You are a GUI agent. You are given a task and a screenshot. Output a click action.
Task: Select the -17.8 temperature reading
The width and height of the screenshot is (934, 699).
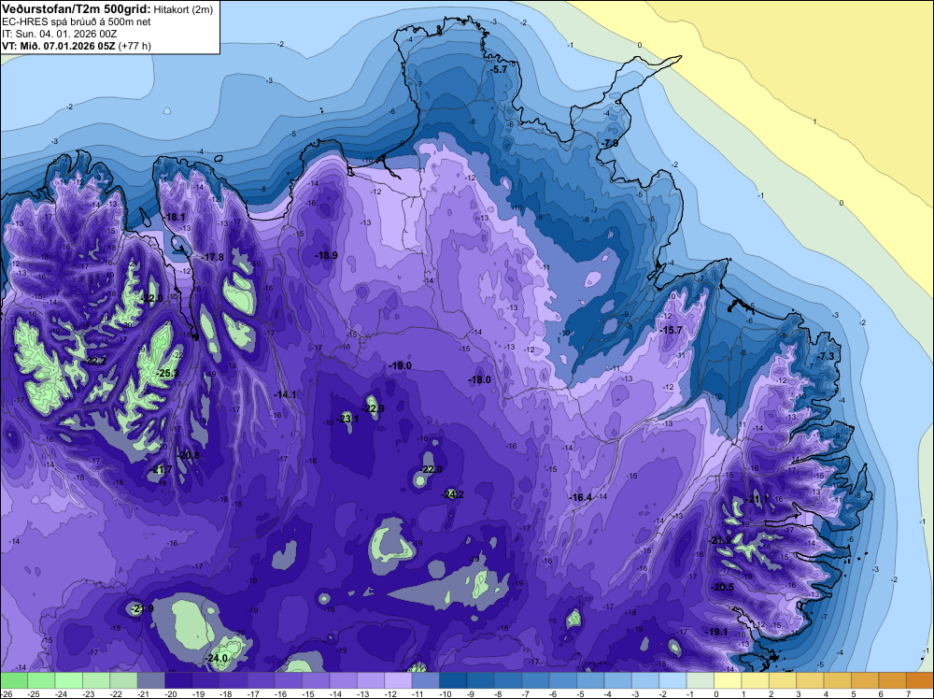(x=213, y=257)
